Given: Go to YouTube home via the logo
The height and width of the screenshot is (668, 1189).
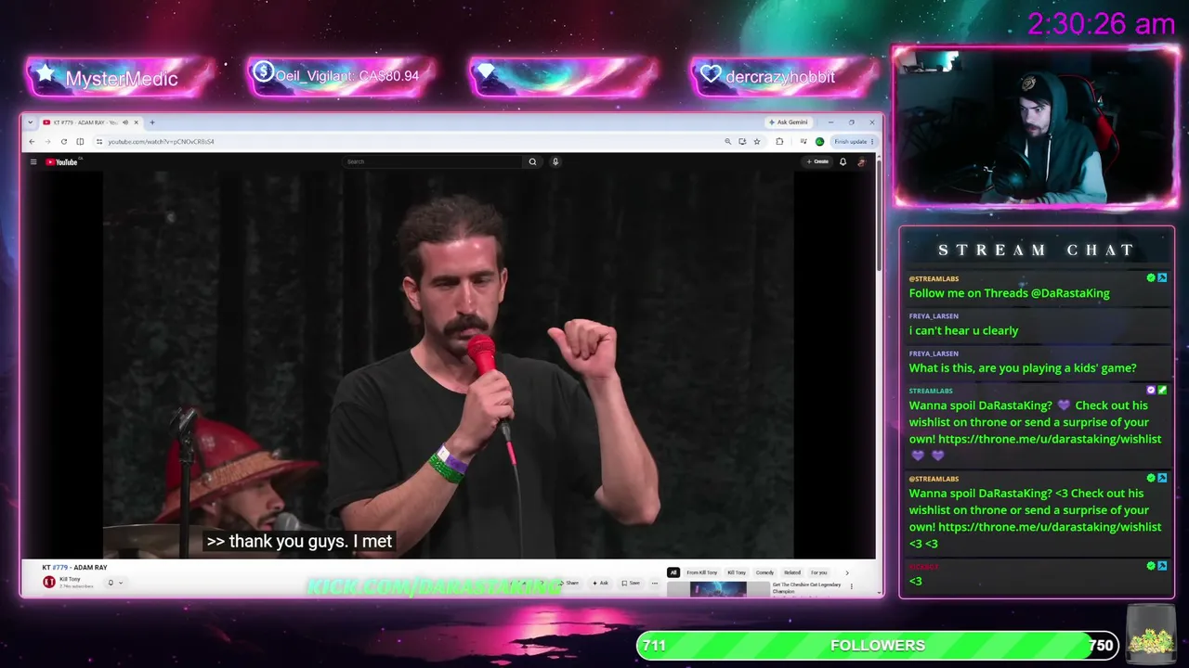Looking at the screenshot, I should click(63, 162).
